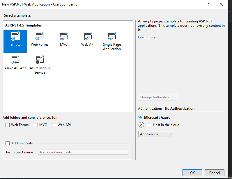Click Cancel to dismiss dialog
Screen dimensions: 232x179
pyautogui.click(x=215, y=173)
